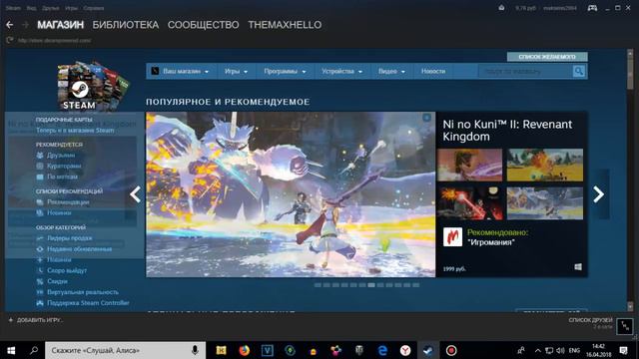The width and height of the screenshot is (639, 359).
Task: Click the store search input field
Action: tap(526, 71)
